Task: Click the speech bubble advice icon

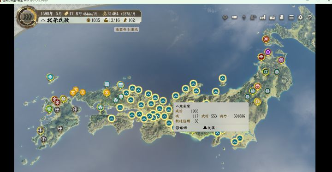Action: coord(225,18)
